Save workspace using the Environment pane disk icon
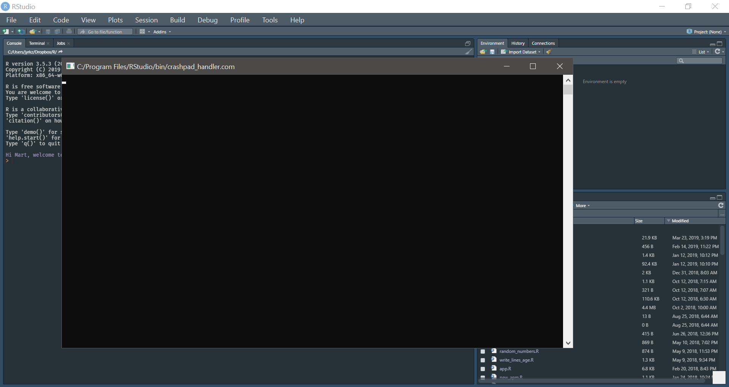Viewport: 729px width, 387px height. click(x=492, y=52)
